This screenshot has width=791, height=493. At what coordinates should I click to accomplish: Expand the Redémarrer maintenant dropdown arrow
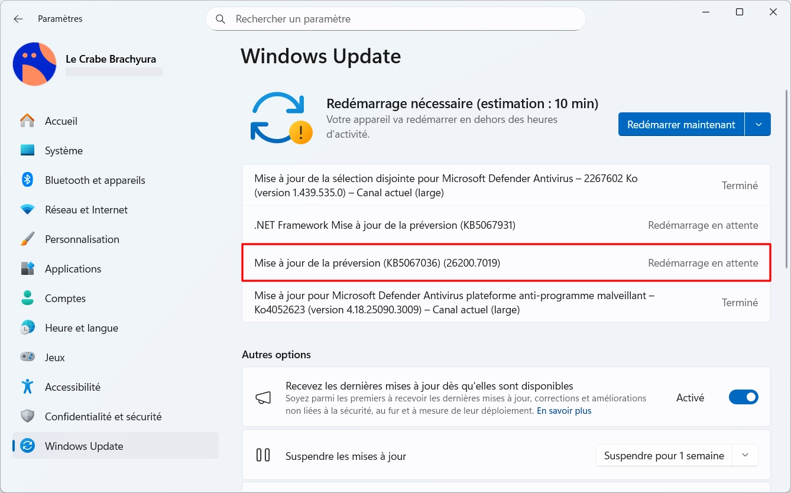tap(758, 124)
